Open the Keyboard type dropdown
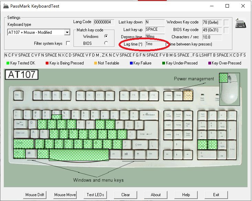The image size is (252, 201). pos(67,32)
